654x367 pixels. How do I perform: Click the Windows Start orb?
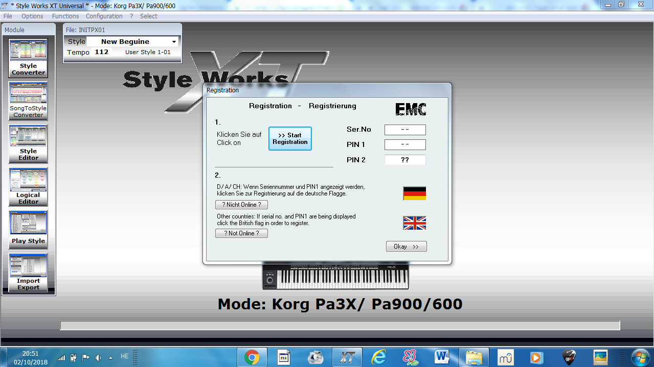point(640,357)
